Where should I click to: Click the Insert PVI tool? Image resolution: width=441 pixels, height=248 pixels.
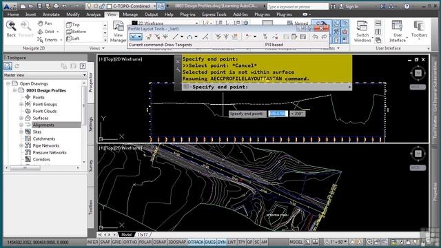click(x=149, y=37)
